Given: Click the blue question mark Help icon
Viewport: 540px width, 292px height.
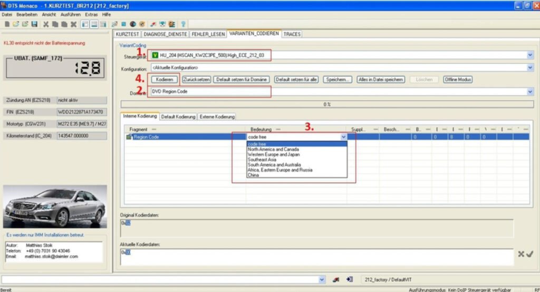Looking at the screenshot, I should click(x=183, y=24).
